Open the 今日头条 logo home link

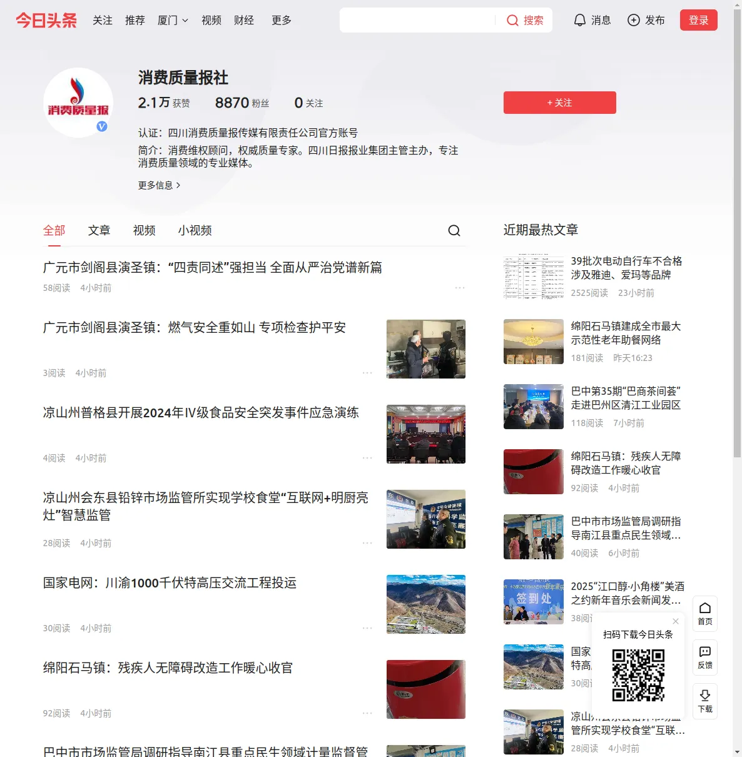46,20
